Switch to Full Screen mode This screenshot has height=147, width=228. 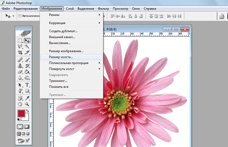point(28,134)
